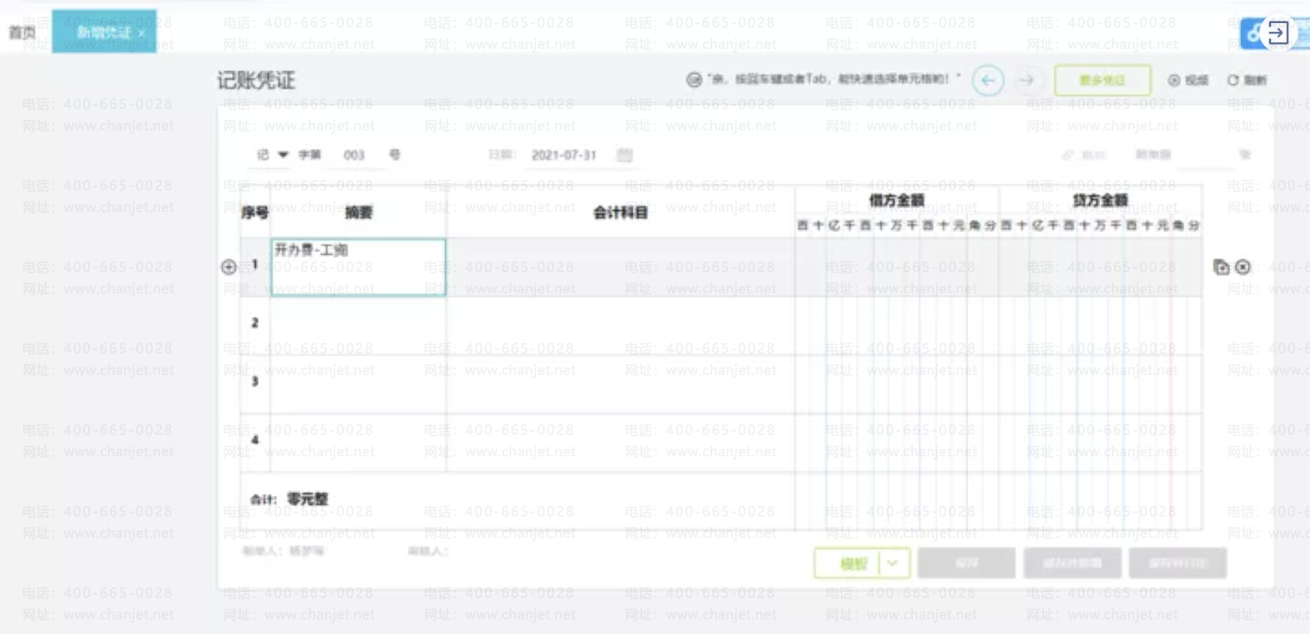
Task: Click the 借方金额 cell in row 3
Action: (897, 384)
